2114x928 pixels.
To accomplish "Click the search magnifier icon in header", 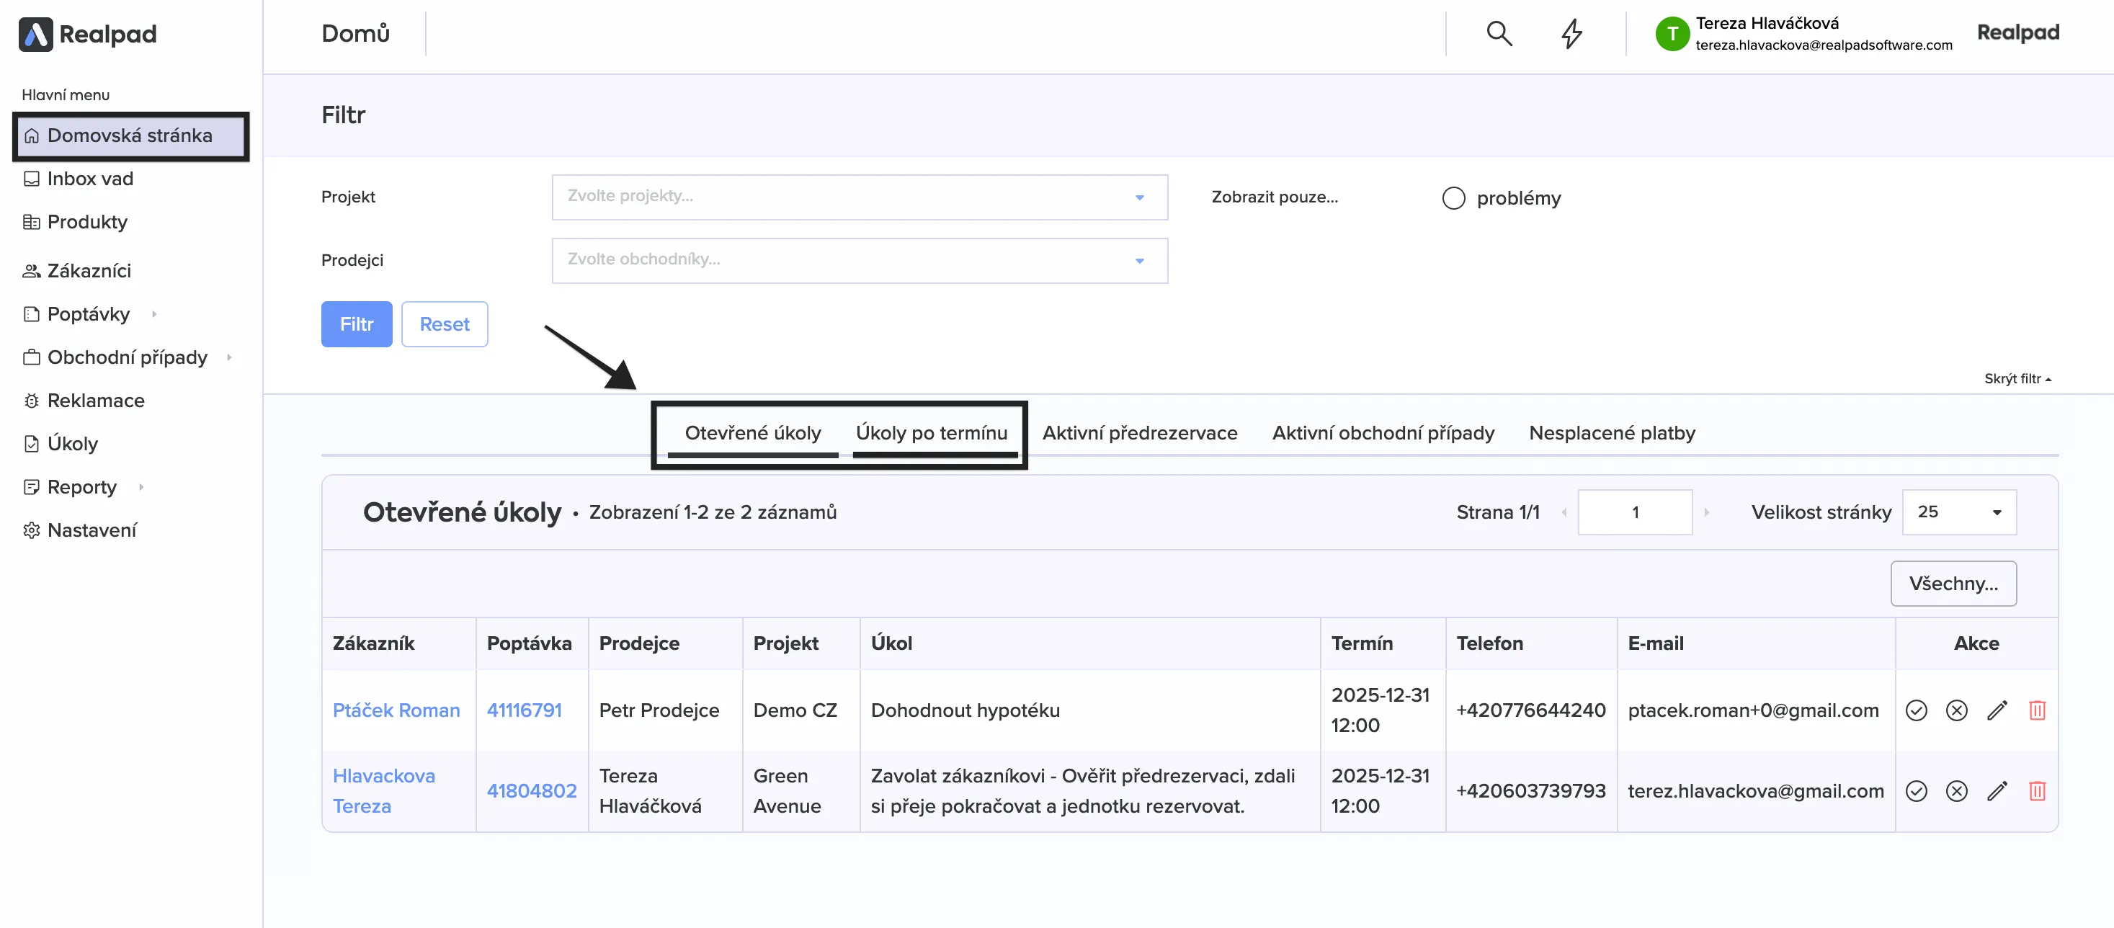I will tap(1499, 34).
